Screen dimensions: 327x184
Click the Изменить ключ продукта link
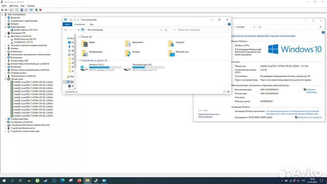pyautogui.click(x=309, y=118)
